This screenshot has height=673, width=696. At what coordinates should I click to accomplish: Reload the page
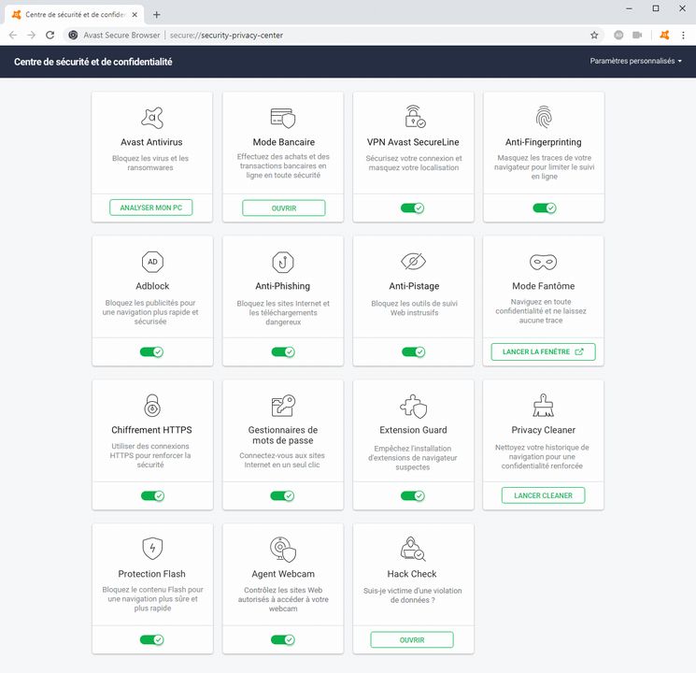click(x=50, y=36)
